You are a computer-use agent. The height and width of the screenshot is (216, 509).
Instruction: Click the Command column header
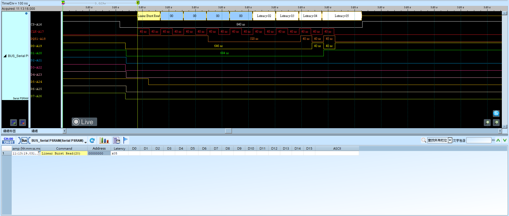[64, 148]
